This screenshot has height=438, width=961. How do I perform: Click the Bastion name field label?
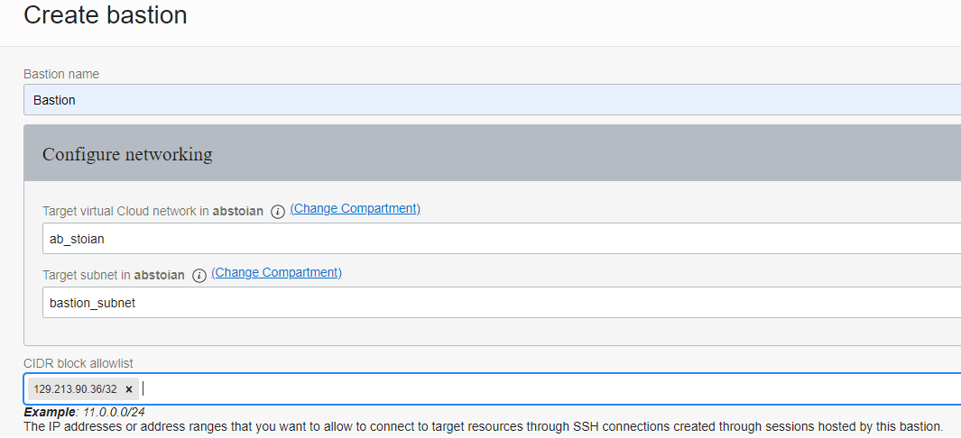click(61, 74)
